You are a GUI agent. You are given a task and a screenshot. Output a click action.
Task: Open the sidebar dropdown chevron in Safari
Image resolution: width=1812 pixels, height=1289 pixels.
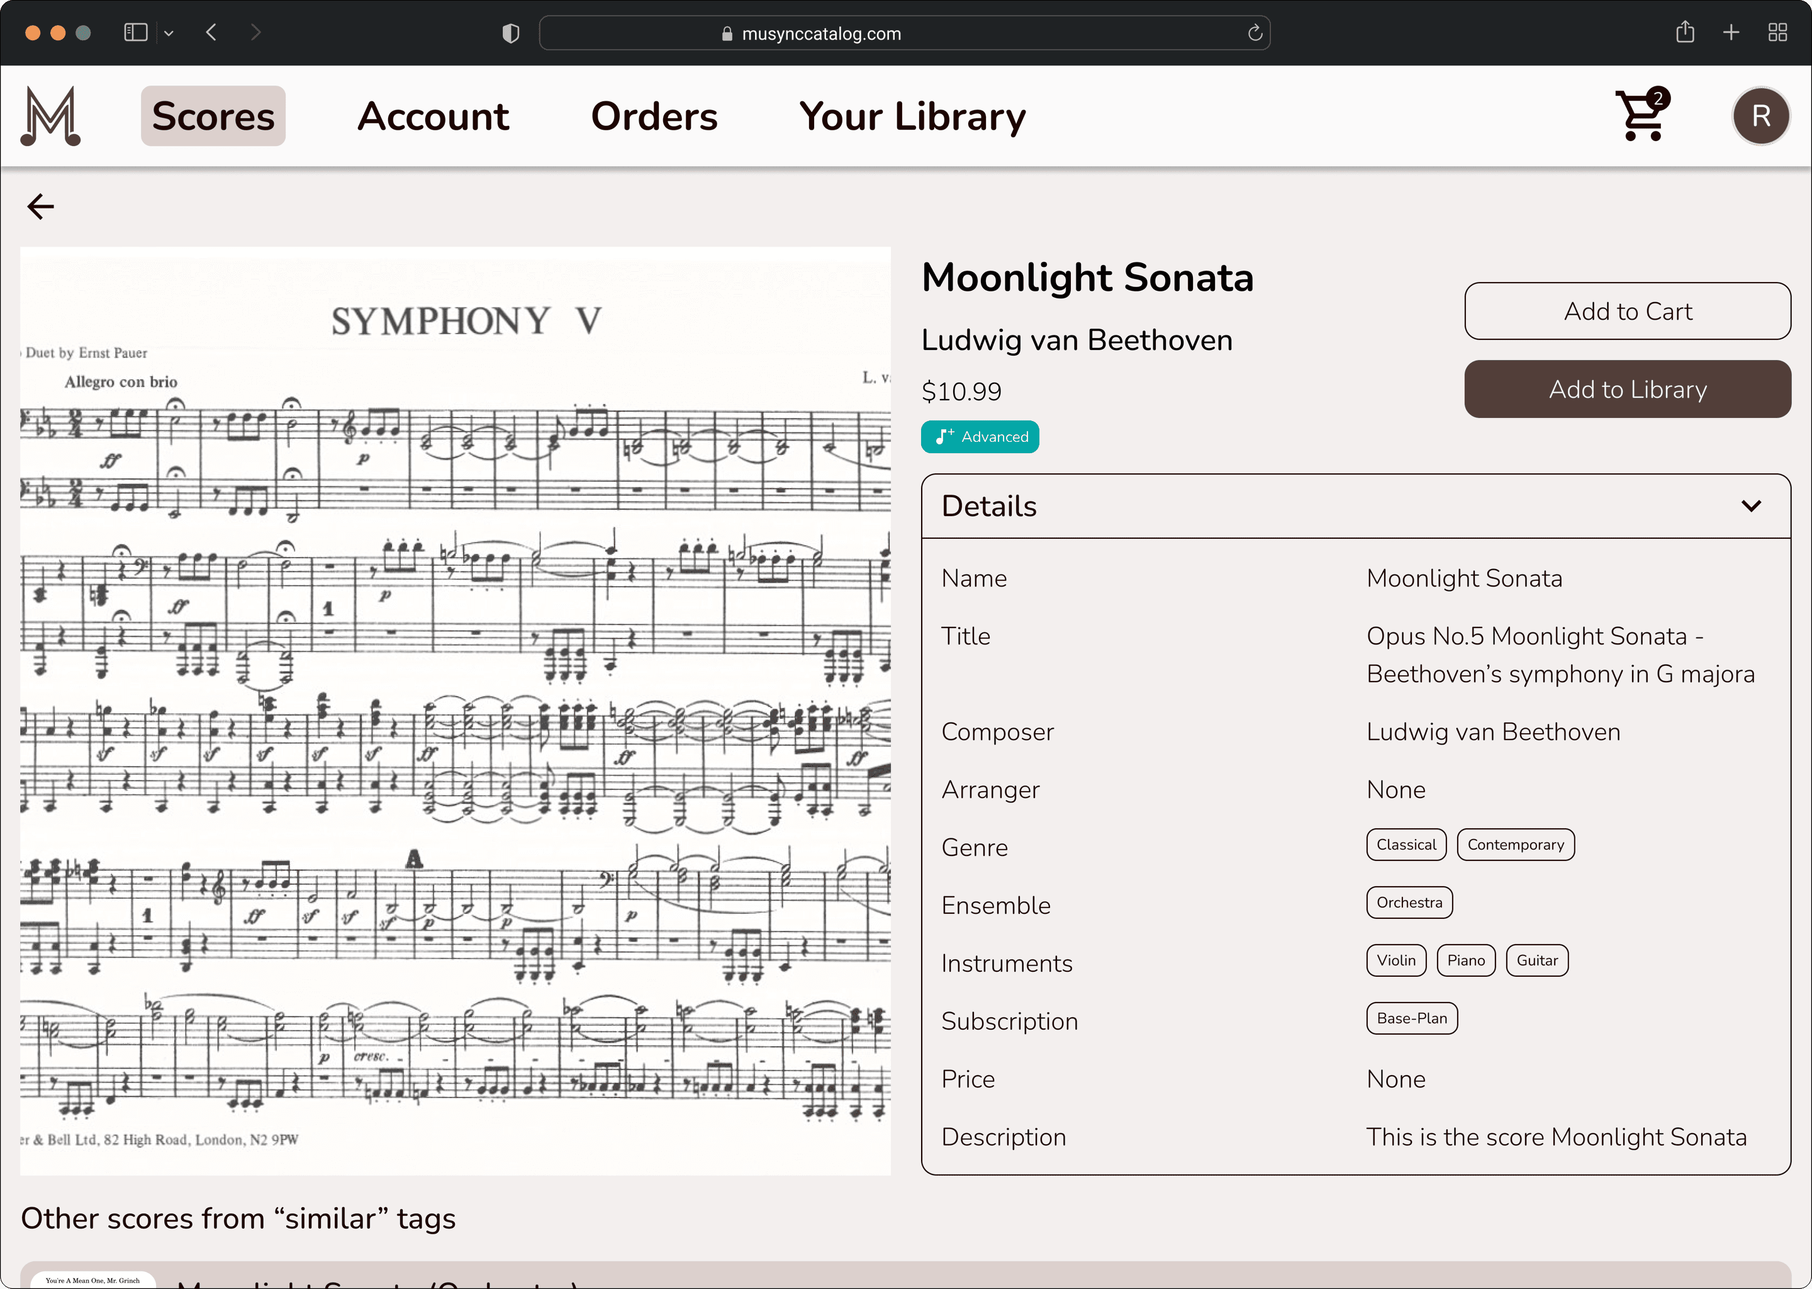tap(169, 33)
